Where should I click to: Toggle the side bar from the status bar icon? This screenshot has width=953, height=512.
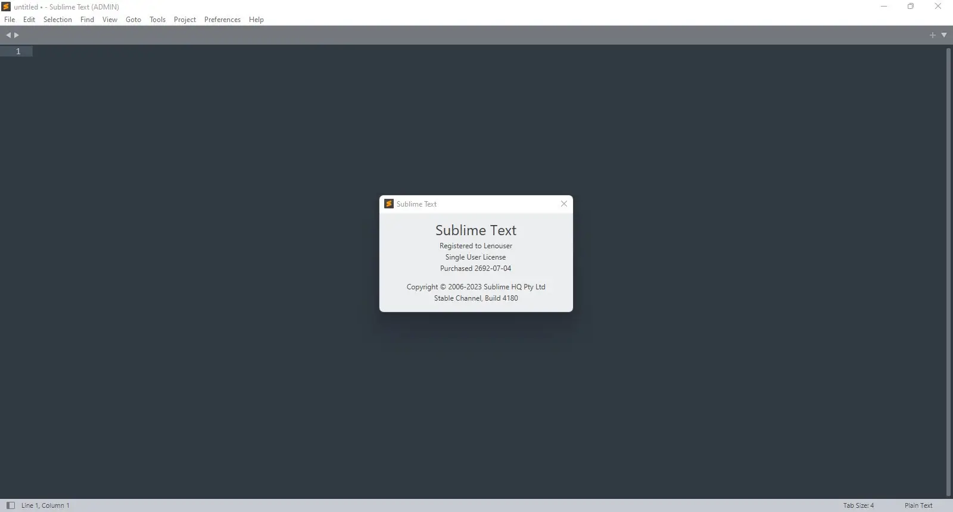(x=10, y=505)
